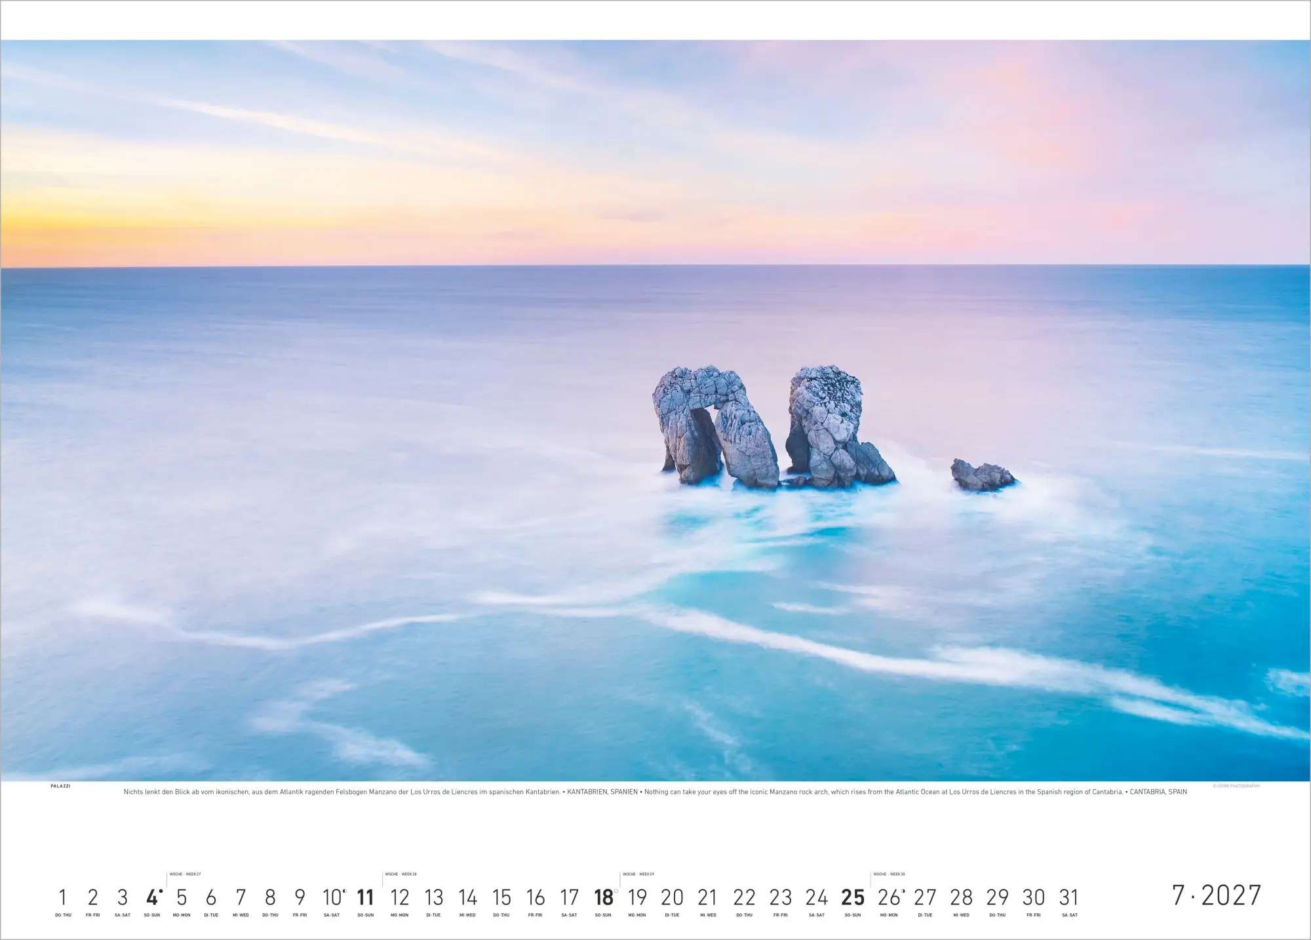The width and height of the screenshot is (1311, 940).
Task: Click the German caption starting 'Nichts lenkt den Blick'
Action: click(342, 792)
